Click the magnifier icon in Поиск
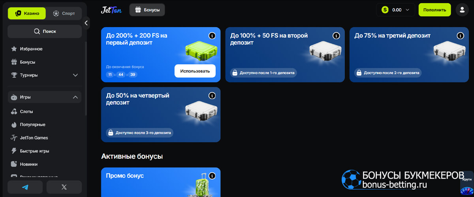The image size is (474, 197). tap(37, 31)
